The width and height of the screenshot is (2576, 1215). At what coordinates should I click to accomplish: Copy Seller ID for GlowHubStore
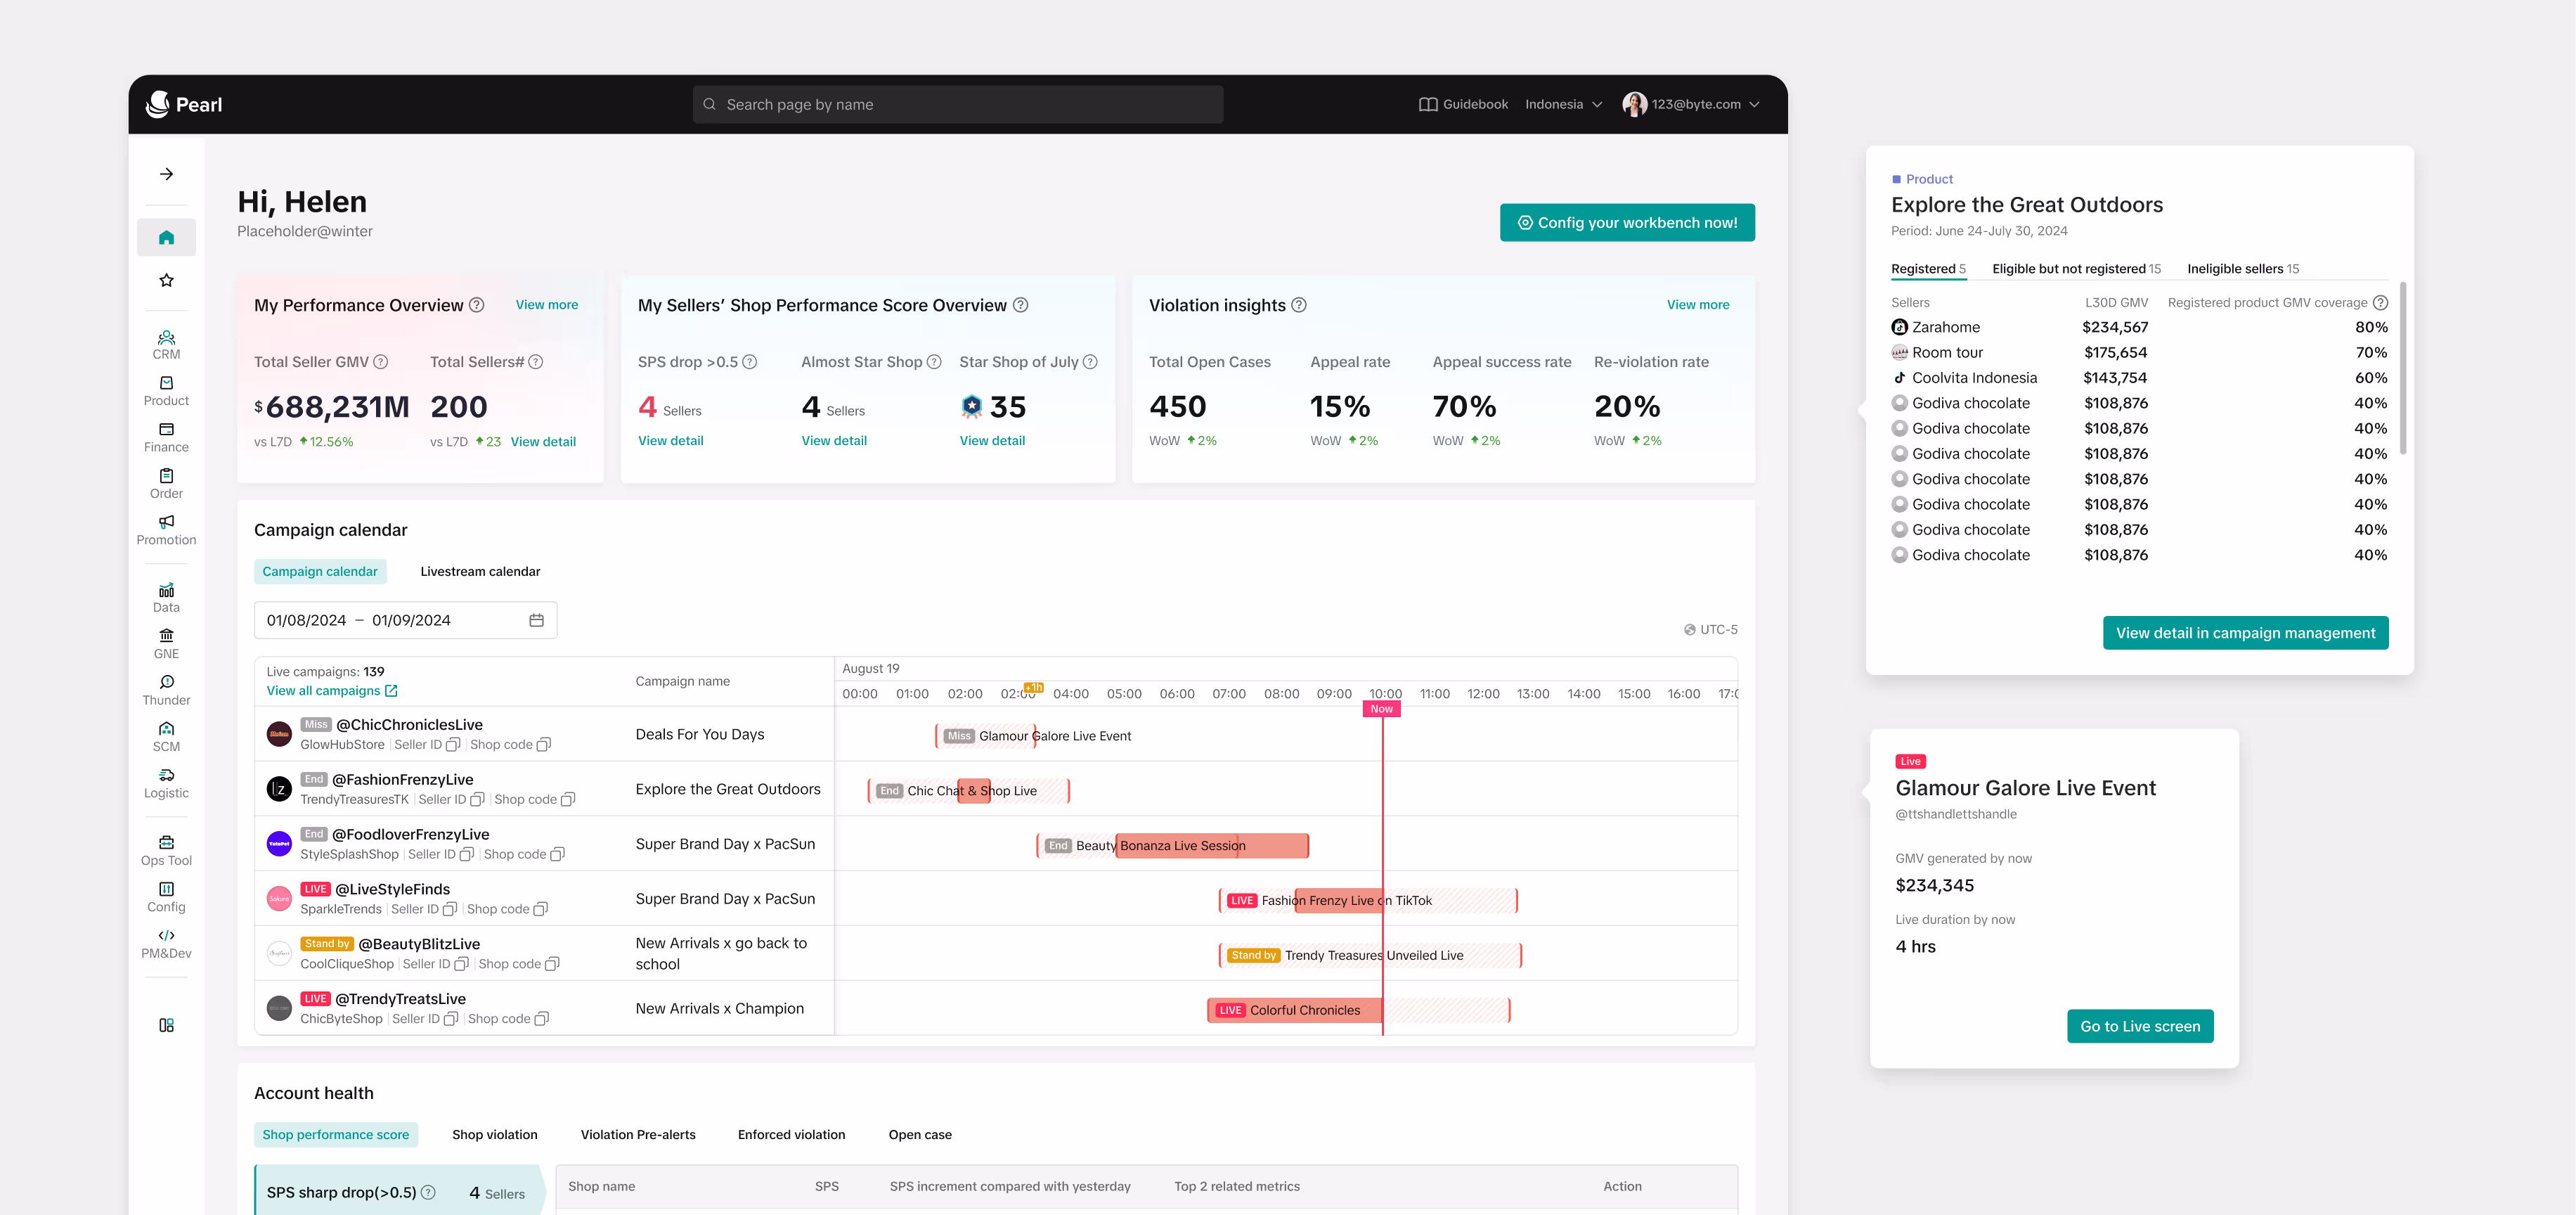tap(452, 745)
